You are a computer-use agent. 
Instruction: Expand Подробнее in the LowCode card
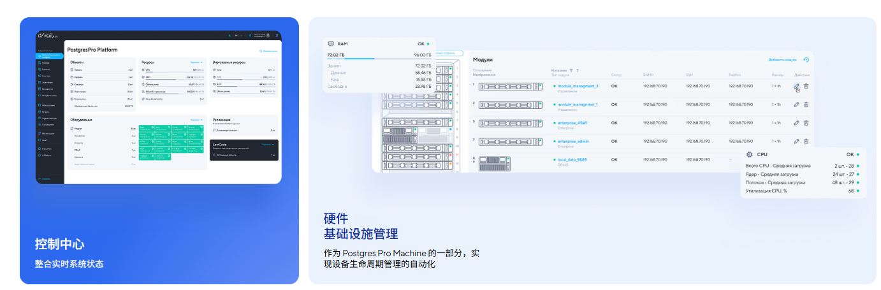pyautogui.click(x=268, y=145)
